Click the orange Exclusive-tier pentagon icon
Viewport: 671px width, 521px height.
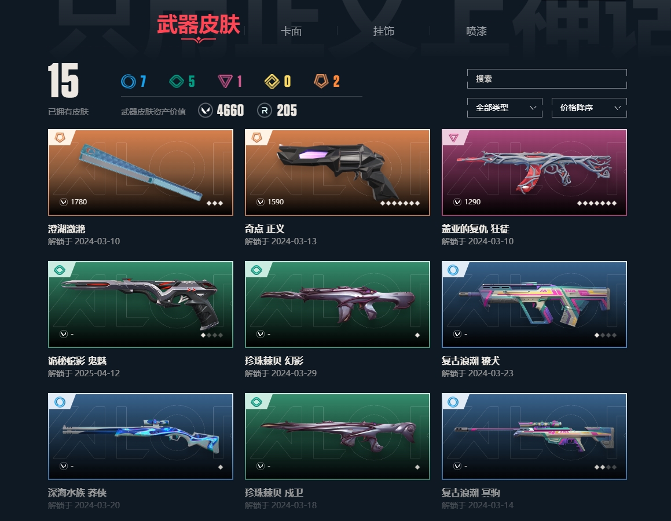(321, 81)
